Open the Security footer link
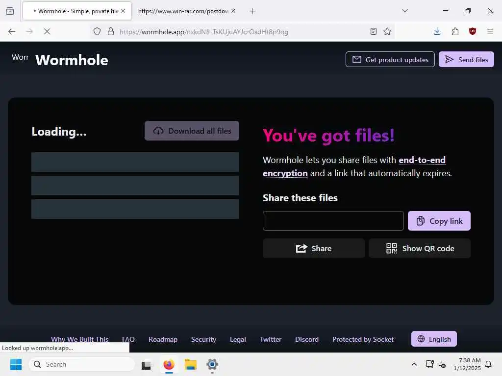Screen dimensions: 502x376 203,339
